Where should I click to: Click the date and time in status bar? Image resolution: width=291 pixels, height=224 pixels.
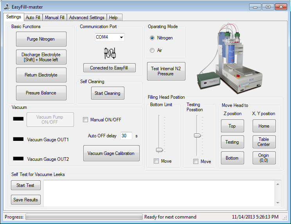[255, 217]
